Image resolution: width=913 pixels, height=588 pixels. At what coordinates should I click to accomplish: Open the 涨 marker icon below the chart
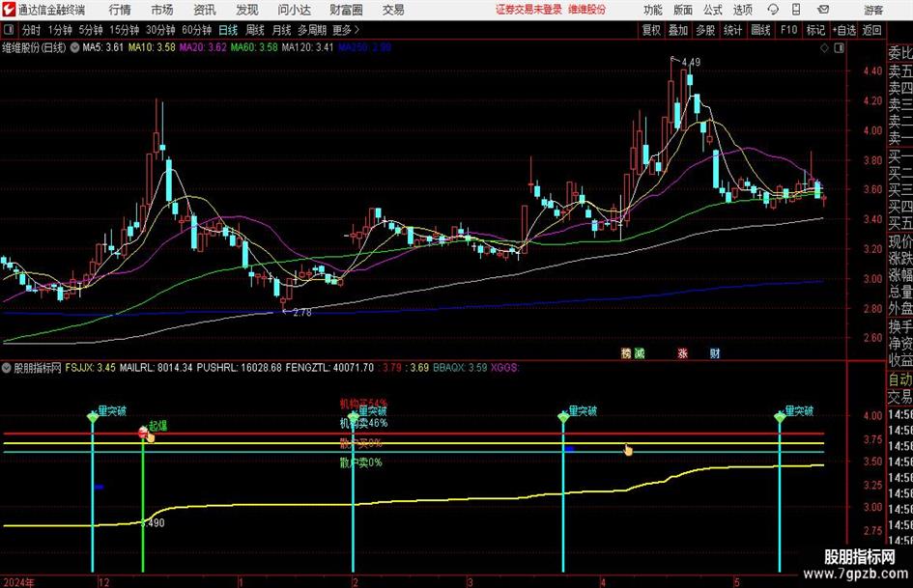pos(682,352)
